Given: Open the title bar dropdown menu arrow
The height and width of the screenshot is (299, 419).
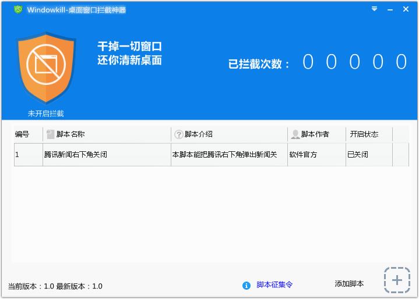Looking at the screenshot, I should tap(375, 9).
